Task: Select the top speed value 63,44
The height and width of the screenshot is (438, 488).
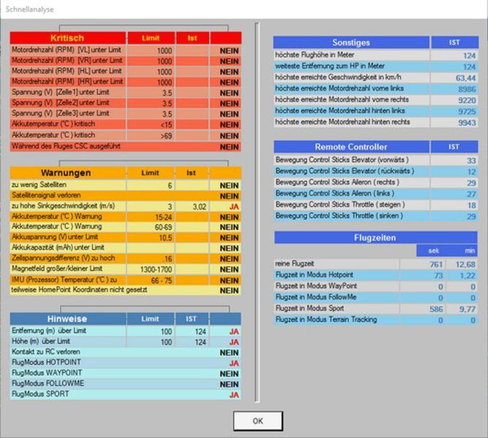Action: [465, 78]
